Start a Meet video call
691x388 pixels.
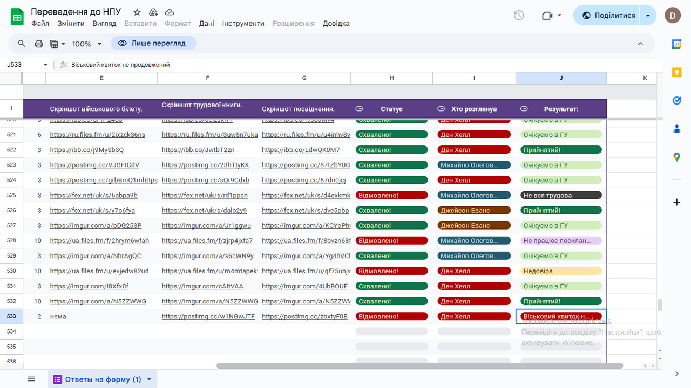[x=547, y=16]
